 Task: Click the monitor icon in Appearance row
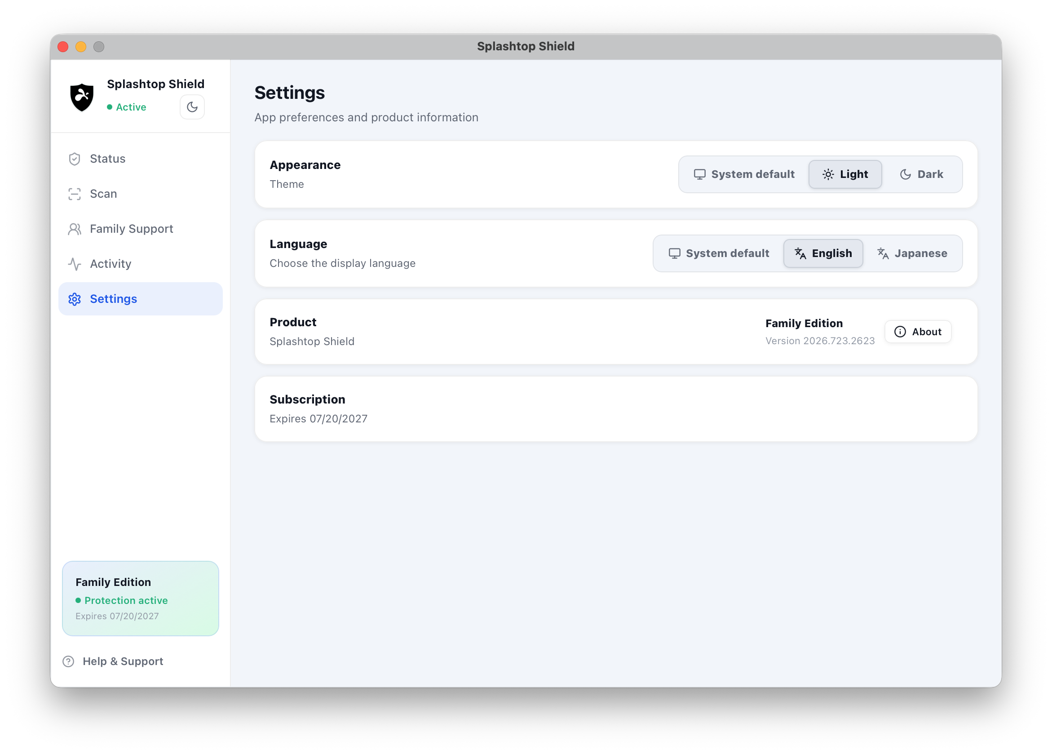(699, 174)
